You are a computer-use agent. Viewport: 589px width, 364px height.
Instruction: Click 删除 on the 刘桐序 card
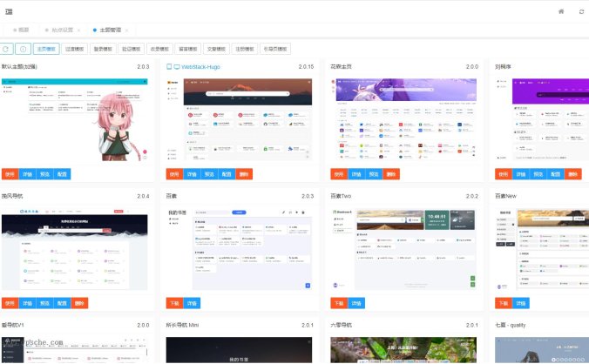(x=572, y=174)
